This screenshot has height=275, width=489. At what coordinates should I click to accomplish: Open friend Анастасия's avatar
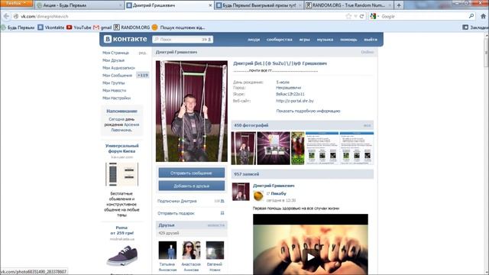tap(191, 250)
